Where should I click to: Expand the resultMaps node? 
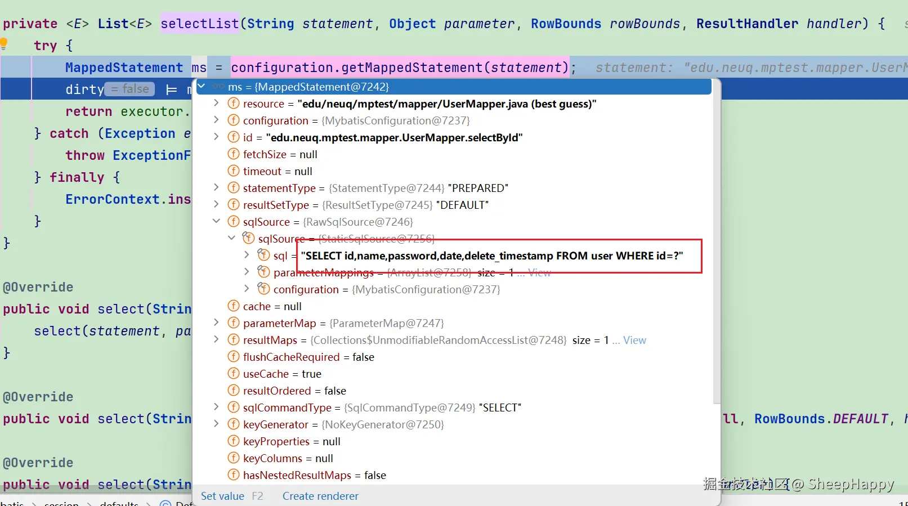[216, 339]
